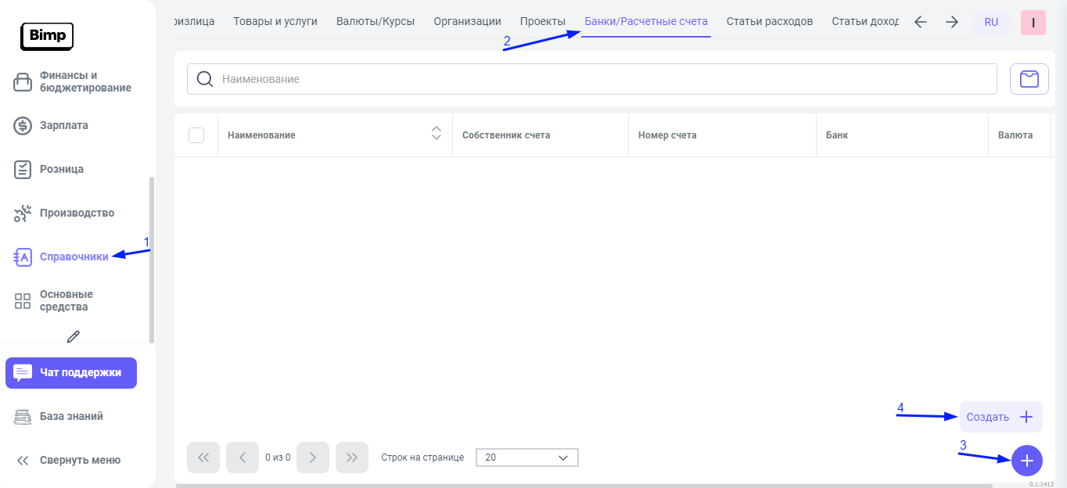Switch to the Статьи расходов tab
Viewport: 1067px width, 488px height.
click(x=769, y=21)
